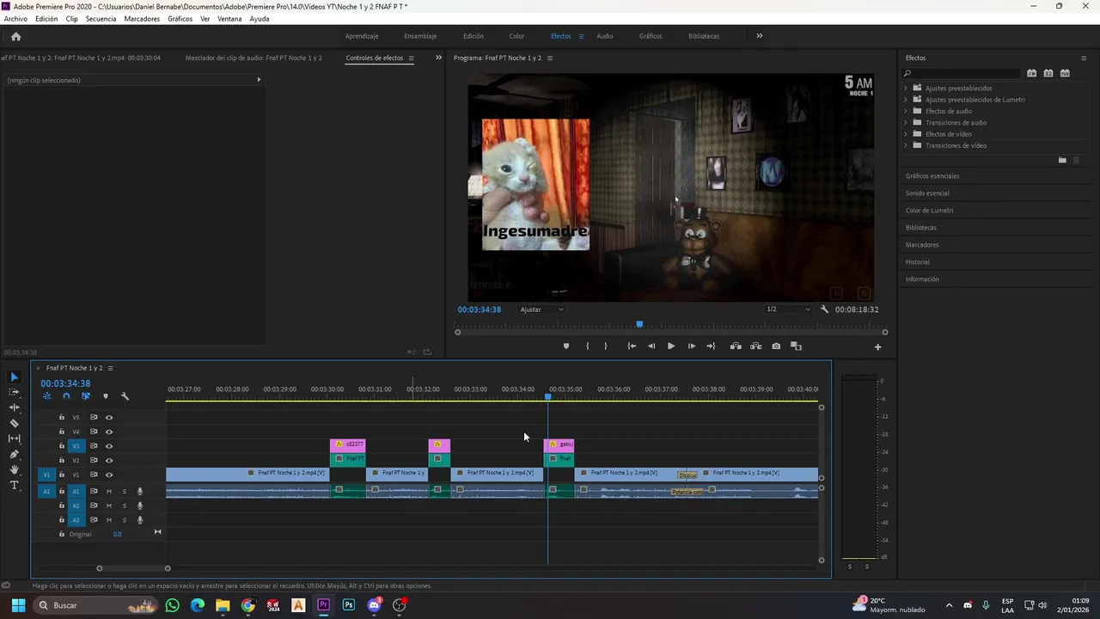This screenshot has width=1100, height=619.
Task: Enable voice-over record on track A3
Action: click(x=140, y=520)
